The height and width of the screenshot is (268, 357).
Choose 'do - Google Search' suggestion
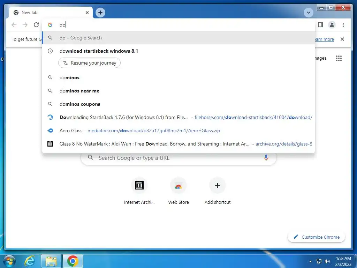[x=179, y=38]
